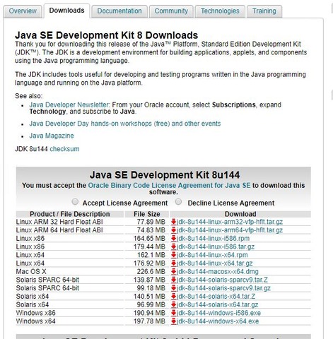The height and width of the screenshot is (339, 333).
Task: Click the Mac OS X product description
Action: coord(31,271)
